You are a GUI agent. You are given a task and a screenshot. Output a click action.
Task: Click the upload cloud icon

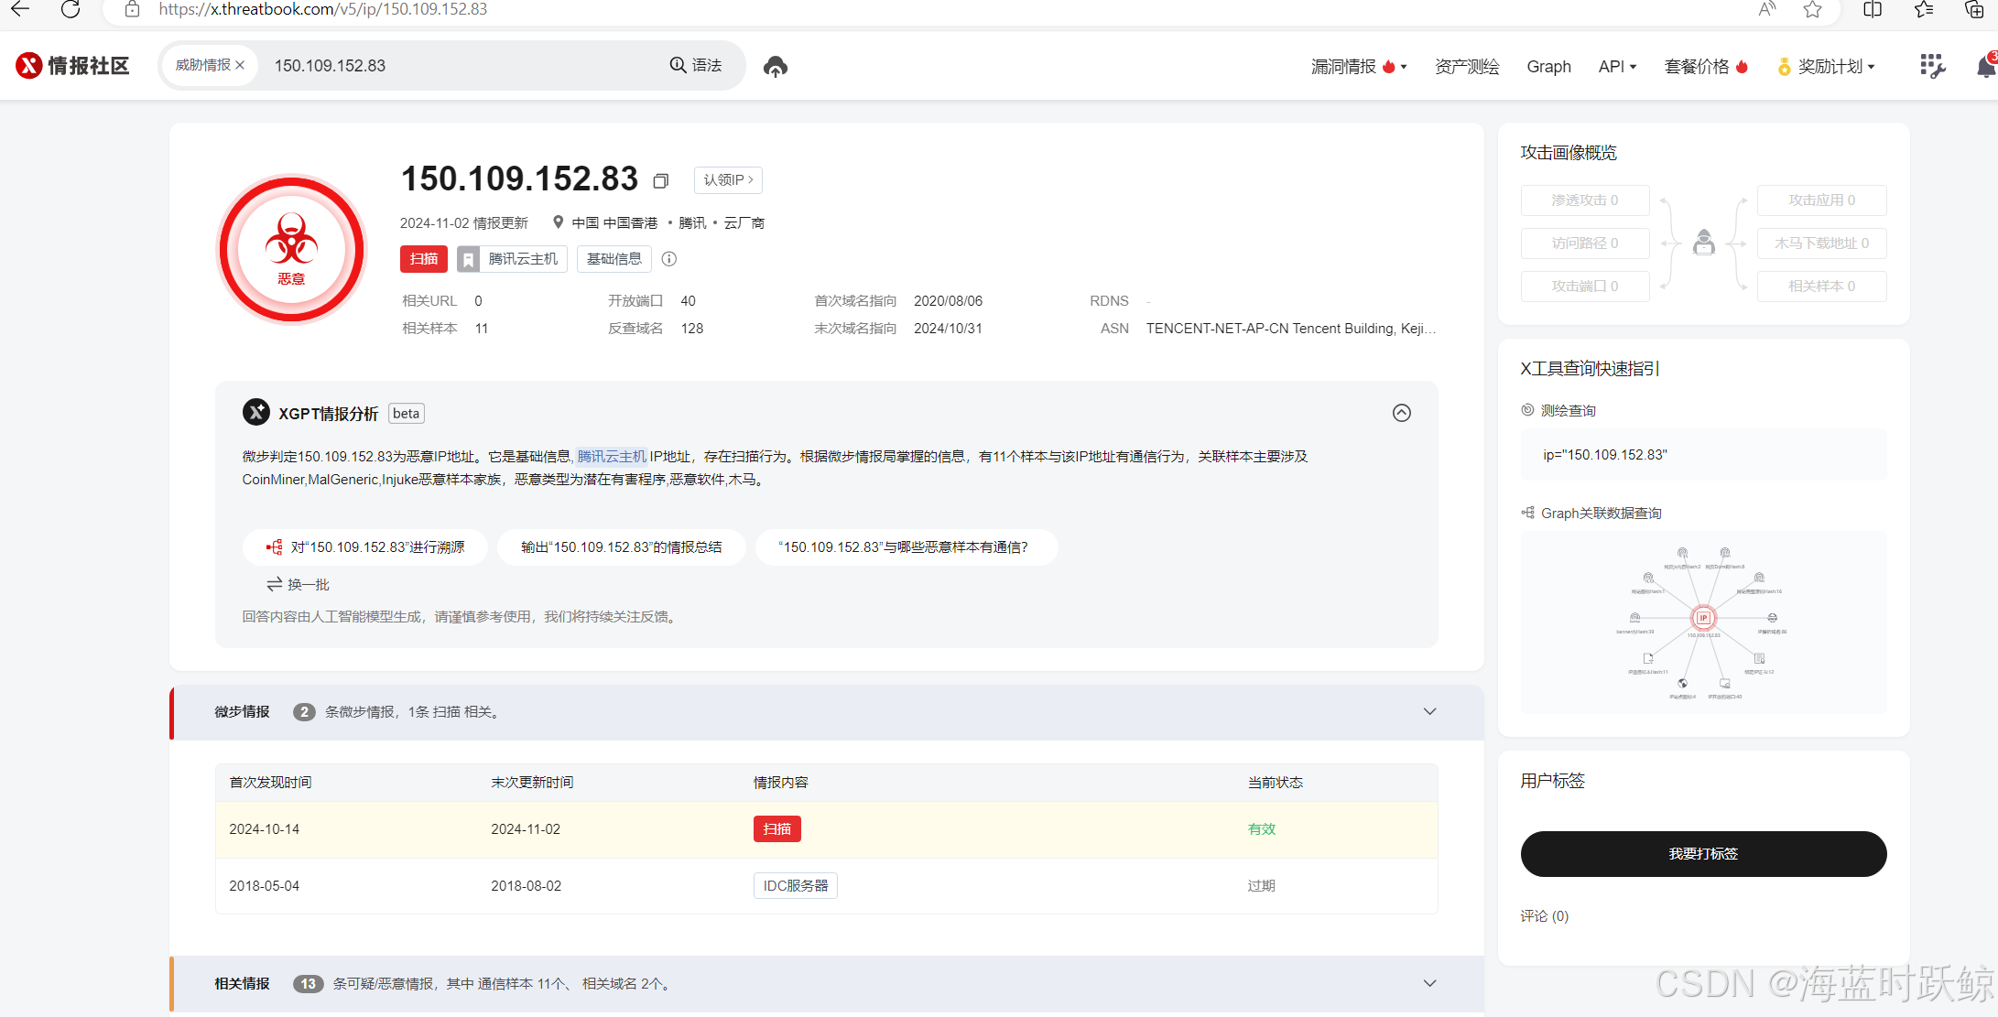(x=776, y=66)
